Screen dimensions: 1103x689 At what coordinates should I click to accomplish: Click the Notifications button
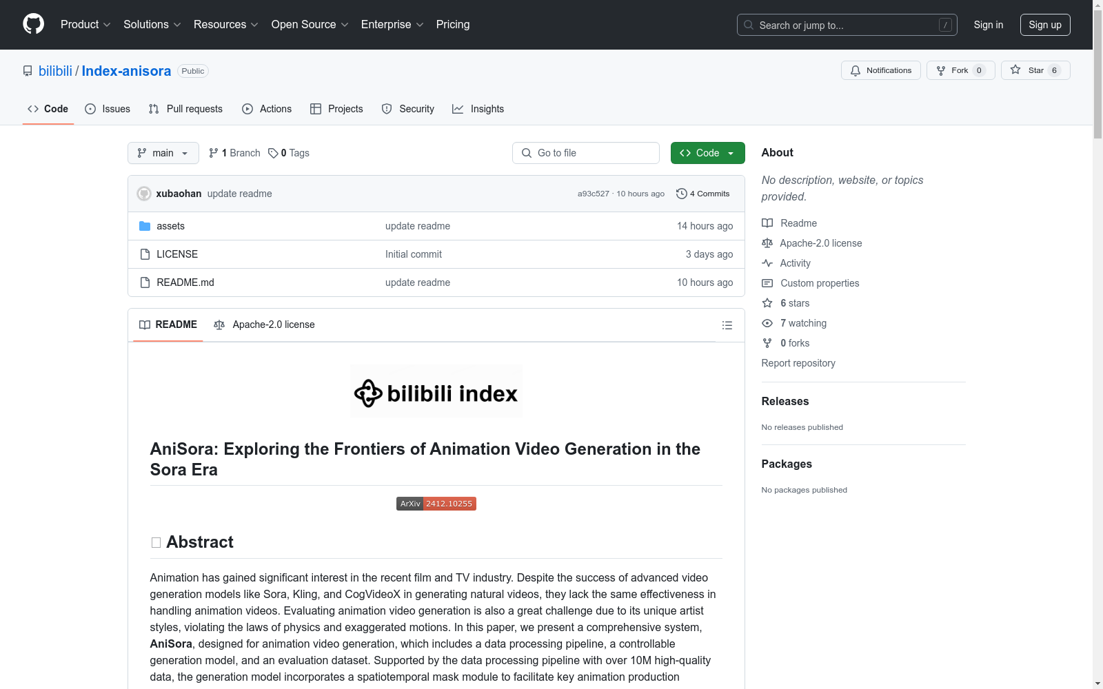pos(881,70)
